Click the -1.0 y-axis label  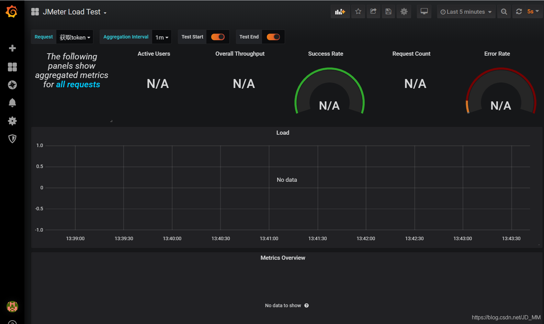point(39,230)
